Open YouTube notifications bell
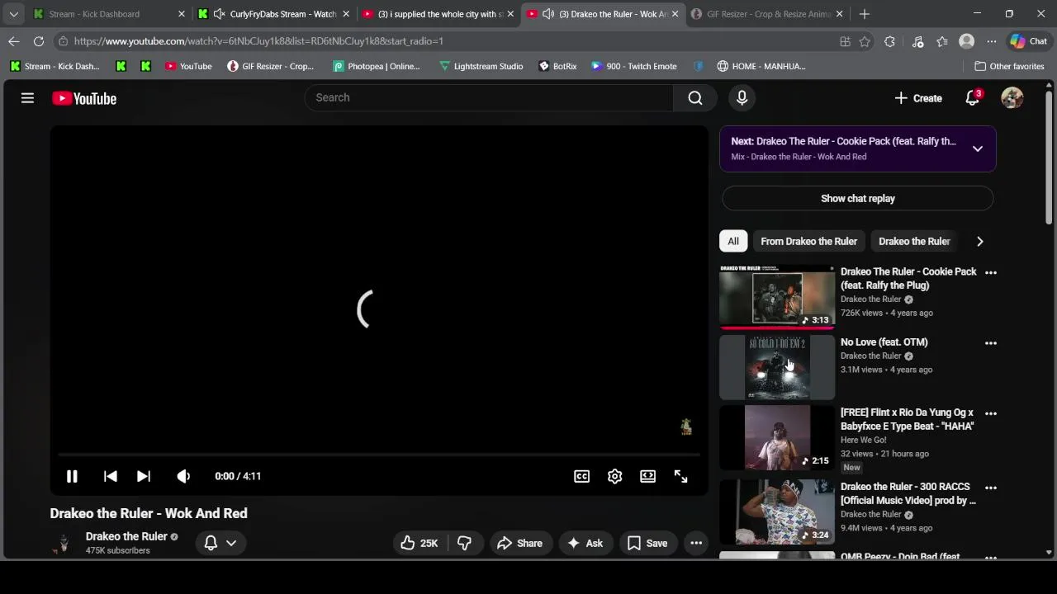The image size is (1057, 594). coord(973,98)
